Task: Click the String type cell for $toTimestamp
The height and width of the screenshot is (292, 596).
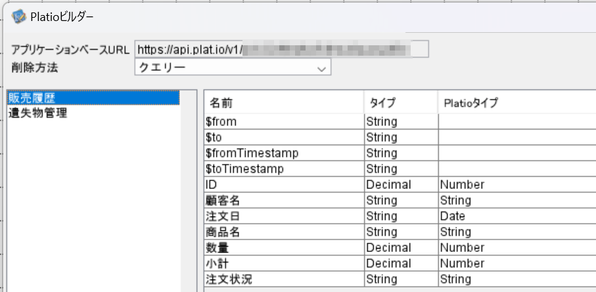Action: click(401, 169)
